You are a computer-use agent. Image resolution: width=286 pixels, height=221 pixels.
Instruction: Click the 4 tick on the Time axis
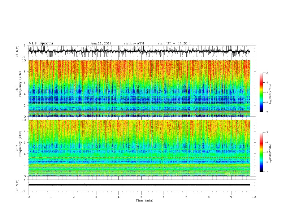[x=118, y=197]
